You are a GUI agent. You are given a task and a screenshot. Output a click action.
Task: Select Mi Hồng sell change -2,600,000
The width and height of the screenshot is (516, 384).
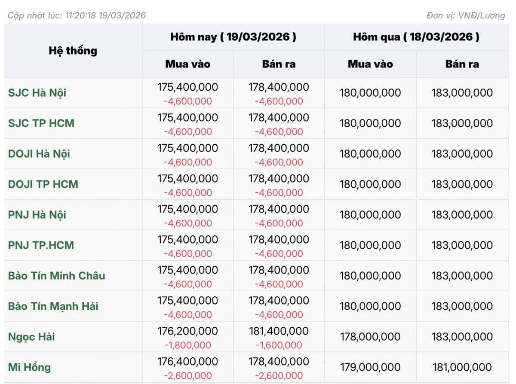point(279,376)
